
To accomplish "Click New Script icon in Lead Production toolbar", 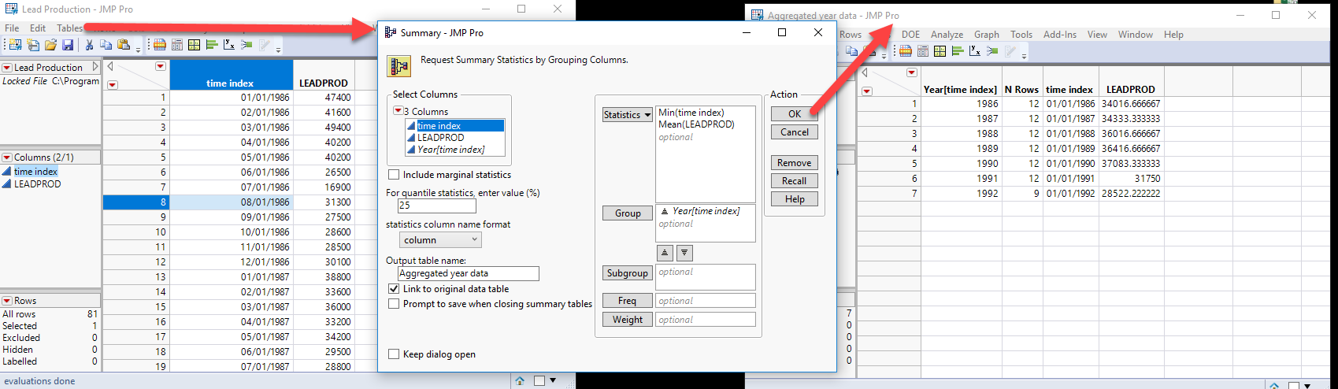I will tap(33, 45).
